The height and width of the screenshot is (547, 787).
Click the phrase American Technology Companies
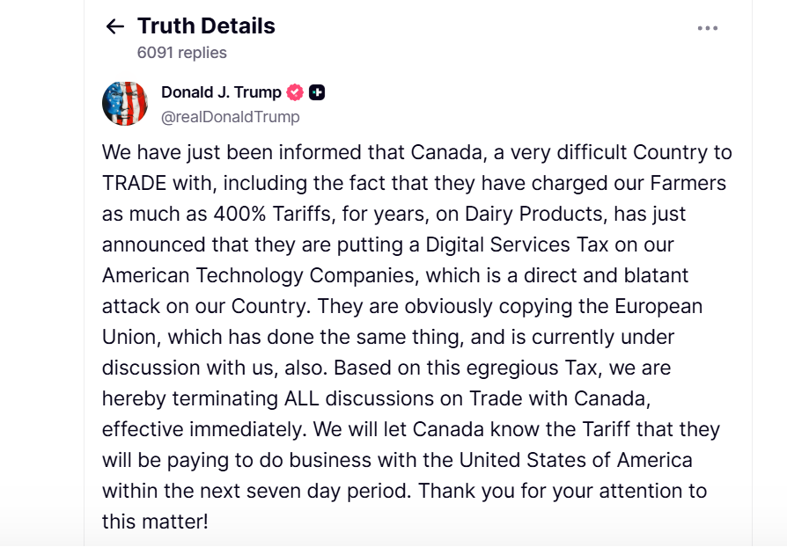coord(260,276)
